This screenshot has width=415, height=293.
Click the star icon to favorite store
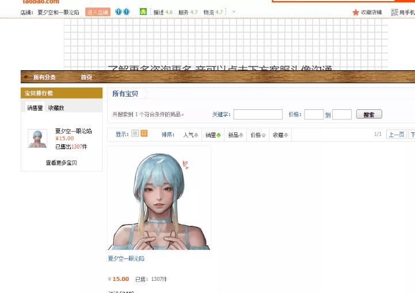[355, 12]
